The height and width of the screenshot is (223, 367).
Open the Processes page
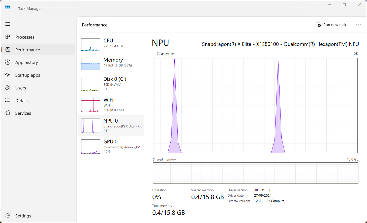[x=38, y=37]
